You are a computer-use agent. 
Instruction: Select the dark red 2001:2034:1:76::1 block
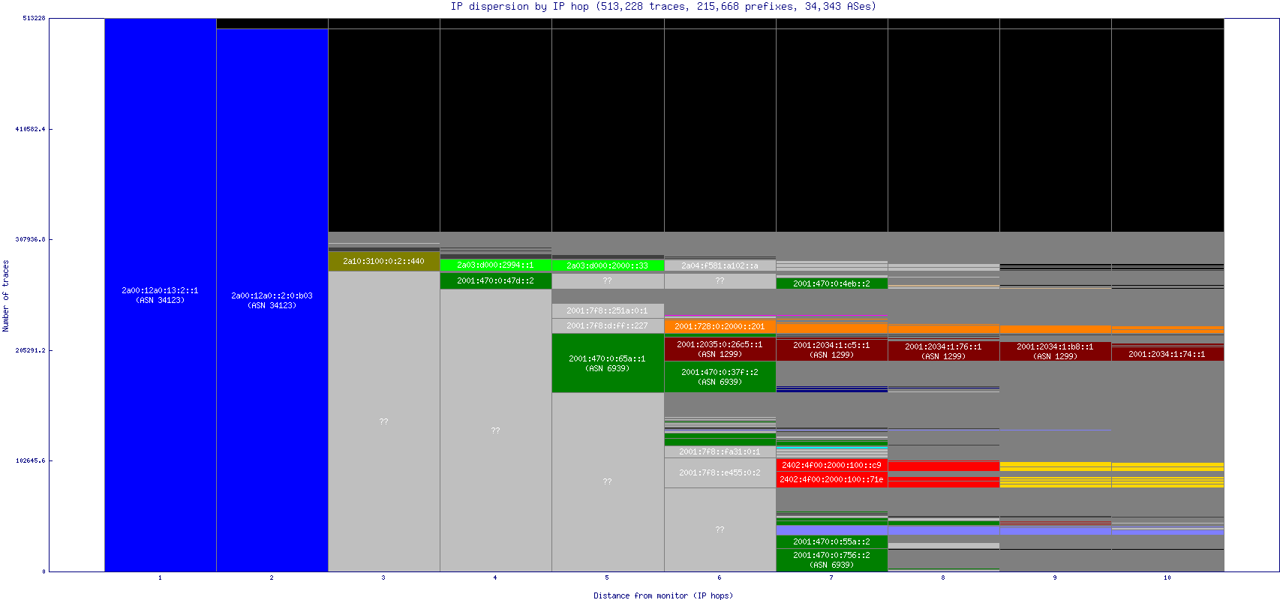point(943,351)
